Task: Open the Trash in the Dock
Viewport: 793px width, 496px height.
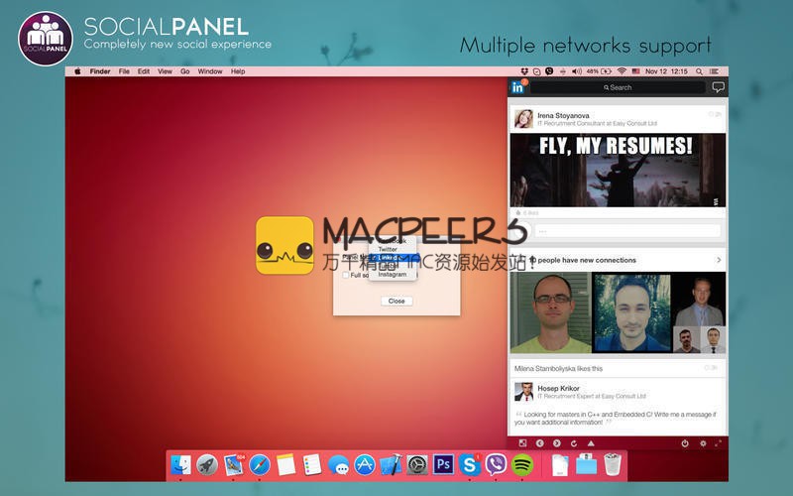Action: [613, 464]
